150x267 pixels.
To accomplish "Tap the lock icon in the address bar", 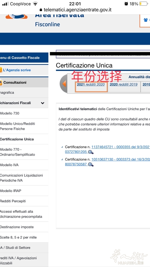I will (x=40, y=10).
